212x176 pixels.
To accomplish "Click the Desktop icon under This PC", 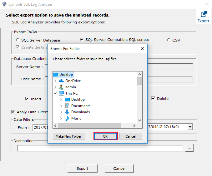I will tap(67, 100).
